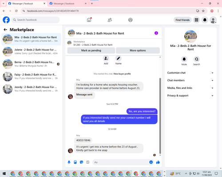This screenshot has width=222, height=177.
Task: Reload the page button
Action: point(16,11)
